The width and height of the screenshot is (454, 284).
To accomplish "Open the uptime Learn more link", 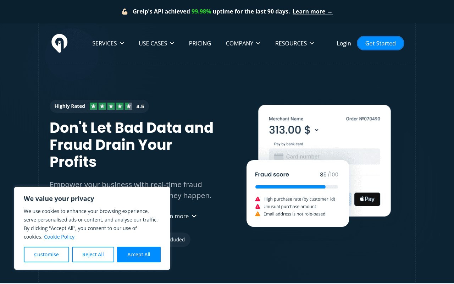I will tap(312, 12).
